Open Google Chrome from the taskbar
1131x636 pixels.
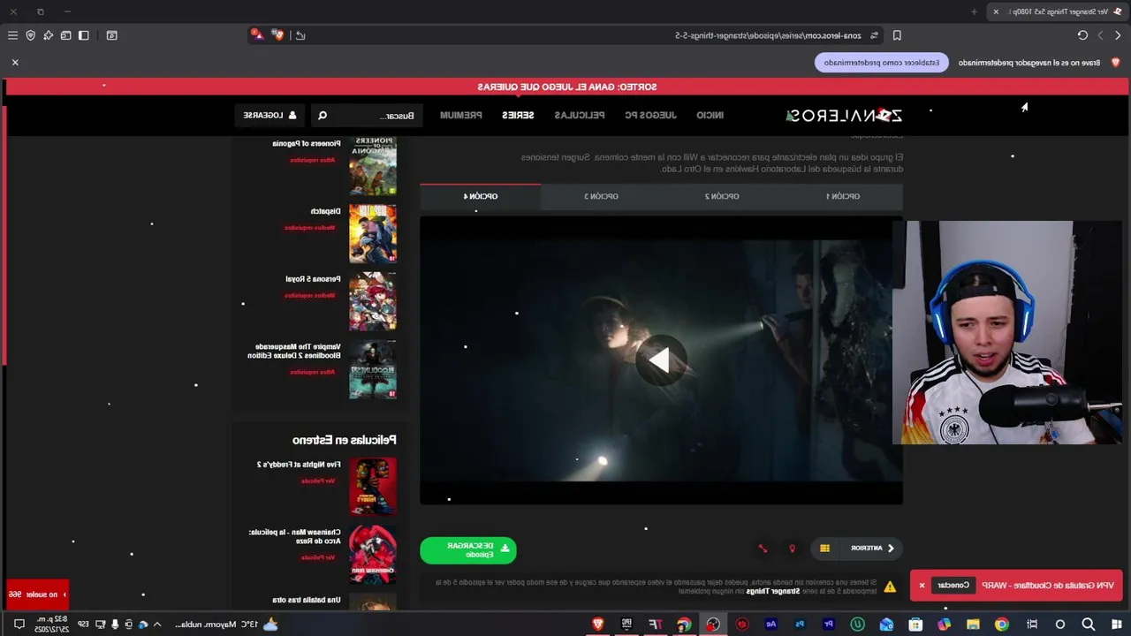(x=1001, y=625)
